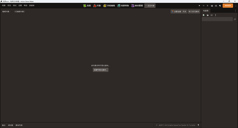The width and height of the screenshot is (238, 128).
Task: Switch to the 对象 (Object) editor
Action: pyautogui.click(x=97, y=6)
